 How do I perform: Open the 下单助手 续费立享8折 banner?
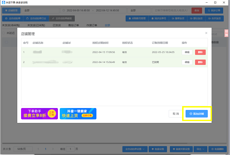pyautogui.click(x=39, y=113)
